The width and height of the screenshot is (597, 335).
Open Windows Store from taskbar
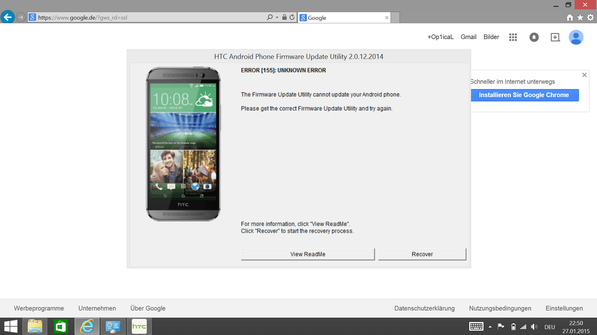61,326
